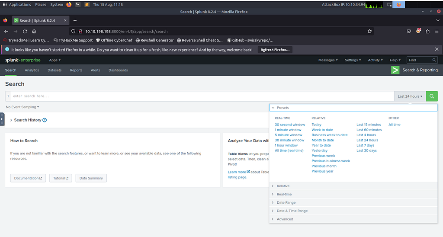The height and width of the screenshot is (237, 443).
Task: Click the Data Summary button
Action: [x=91, y=178]
